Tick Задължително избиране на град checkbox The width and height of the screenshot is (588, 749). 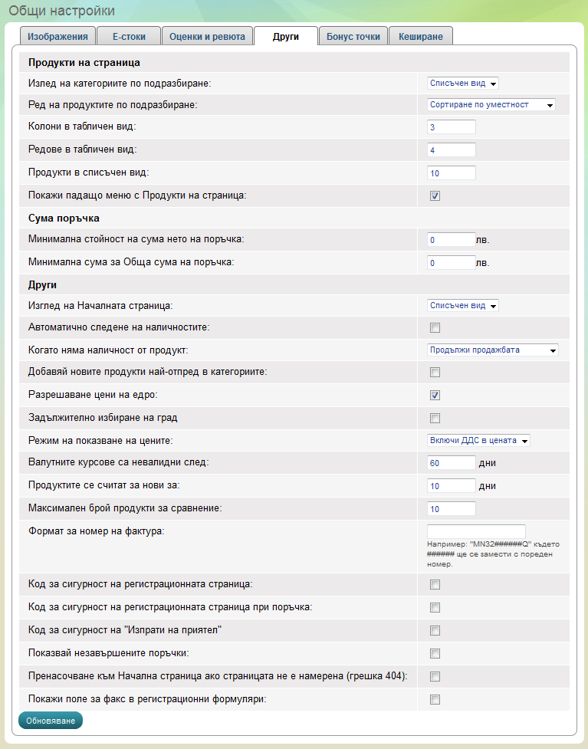(x=435, y=418)
